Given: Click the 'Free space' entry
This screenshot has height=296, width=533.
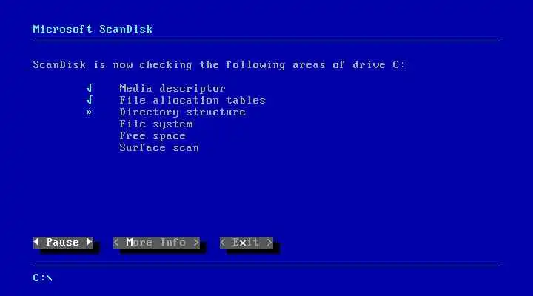Looking at the screenshot, I should coord(152,136).
